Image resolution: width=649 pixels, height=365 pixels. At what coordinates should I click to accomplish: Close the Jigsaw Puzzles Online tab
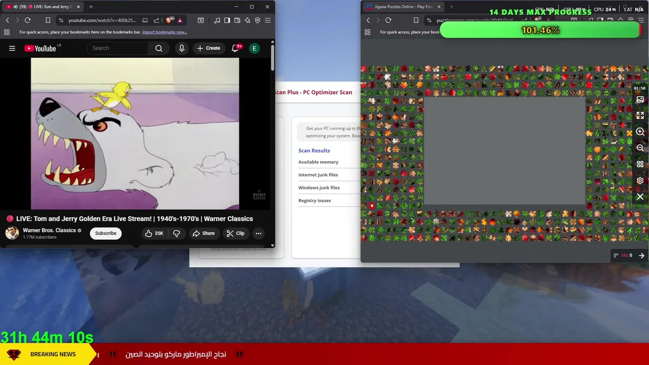(439, 7)
